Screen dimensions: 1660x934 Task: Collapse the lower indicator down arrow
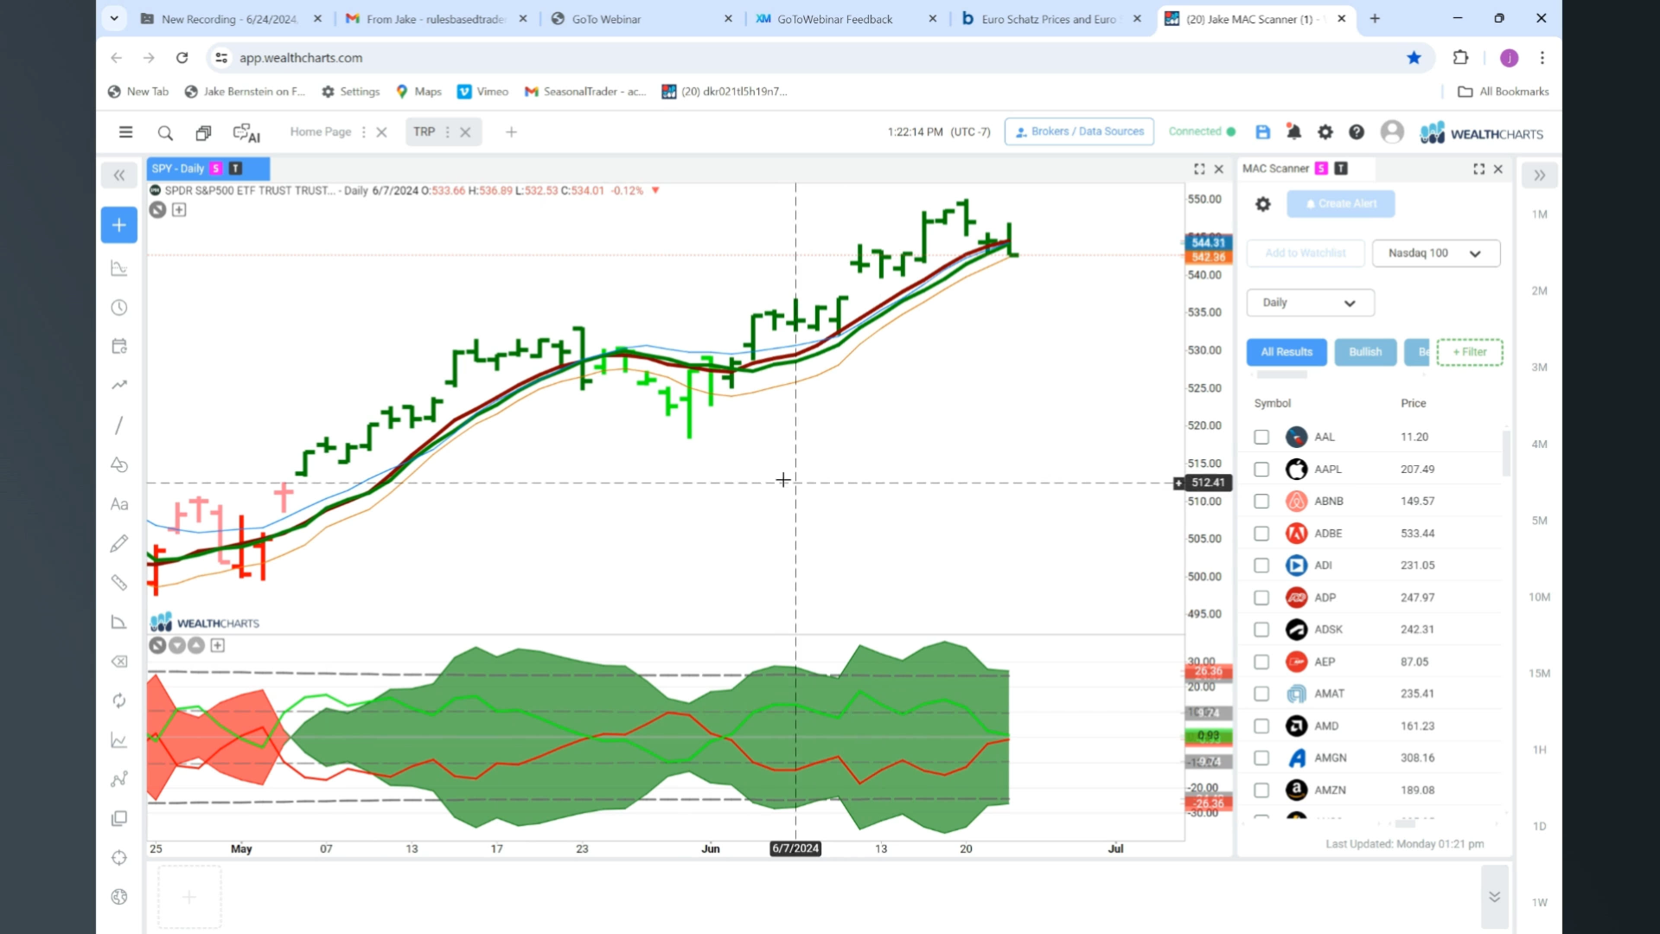coord(177,645)
